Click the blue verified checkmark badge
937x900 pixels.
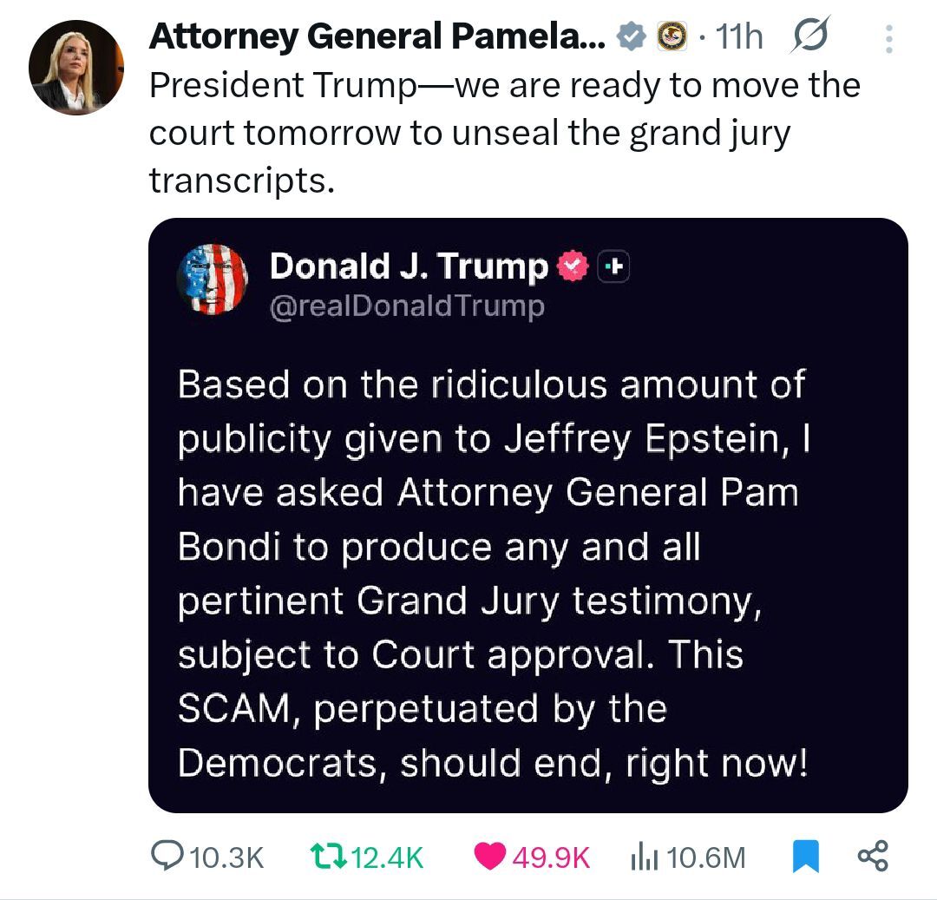631,36
